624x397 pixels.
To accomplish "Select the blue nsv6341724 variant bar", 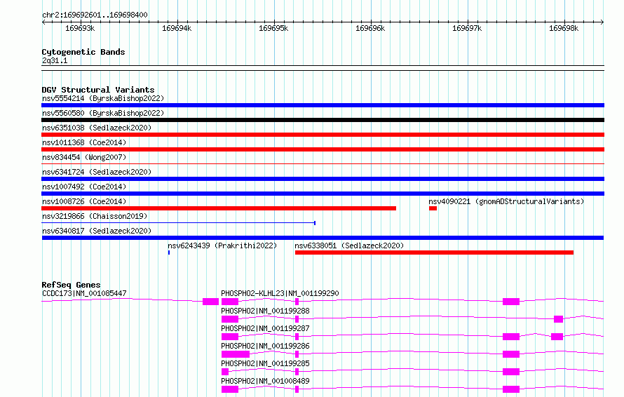I will click(x=323, y=179).
